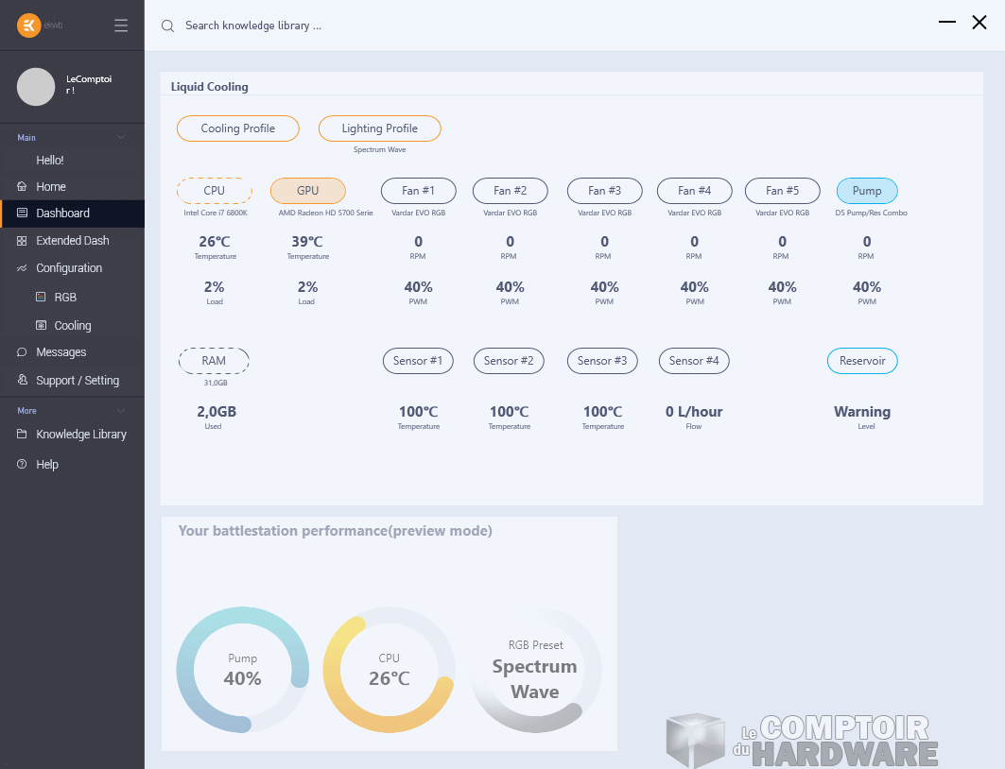Collapse the Main section chevron
Image resolution: width=1005 pixels, height=769 pixels.
[x=120, y=138]
